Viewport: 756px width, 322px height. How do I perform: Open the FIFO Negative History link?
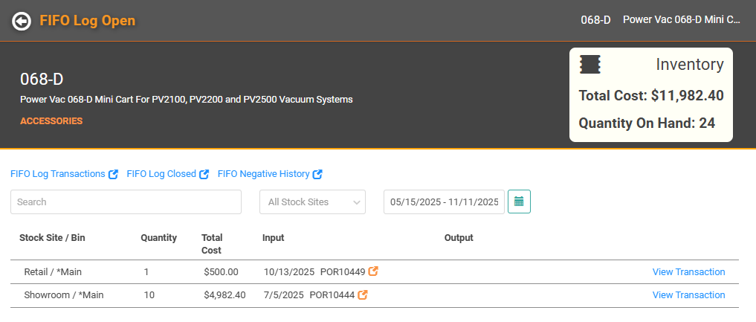coord(263,174)
